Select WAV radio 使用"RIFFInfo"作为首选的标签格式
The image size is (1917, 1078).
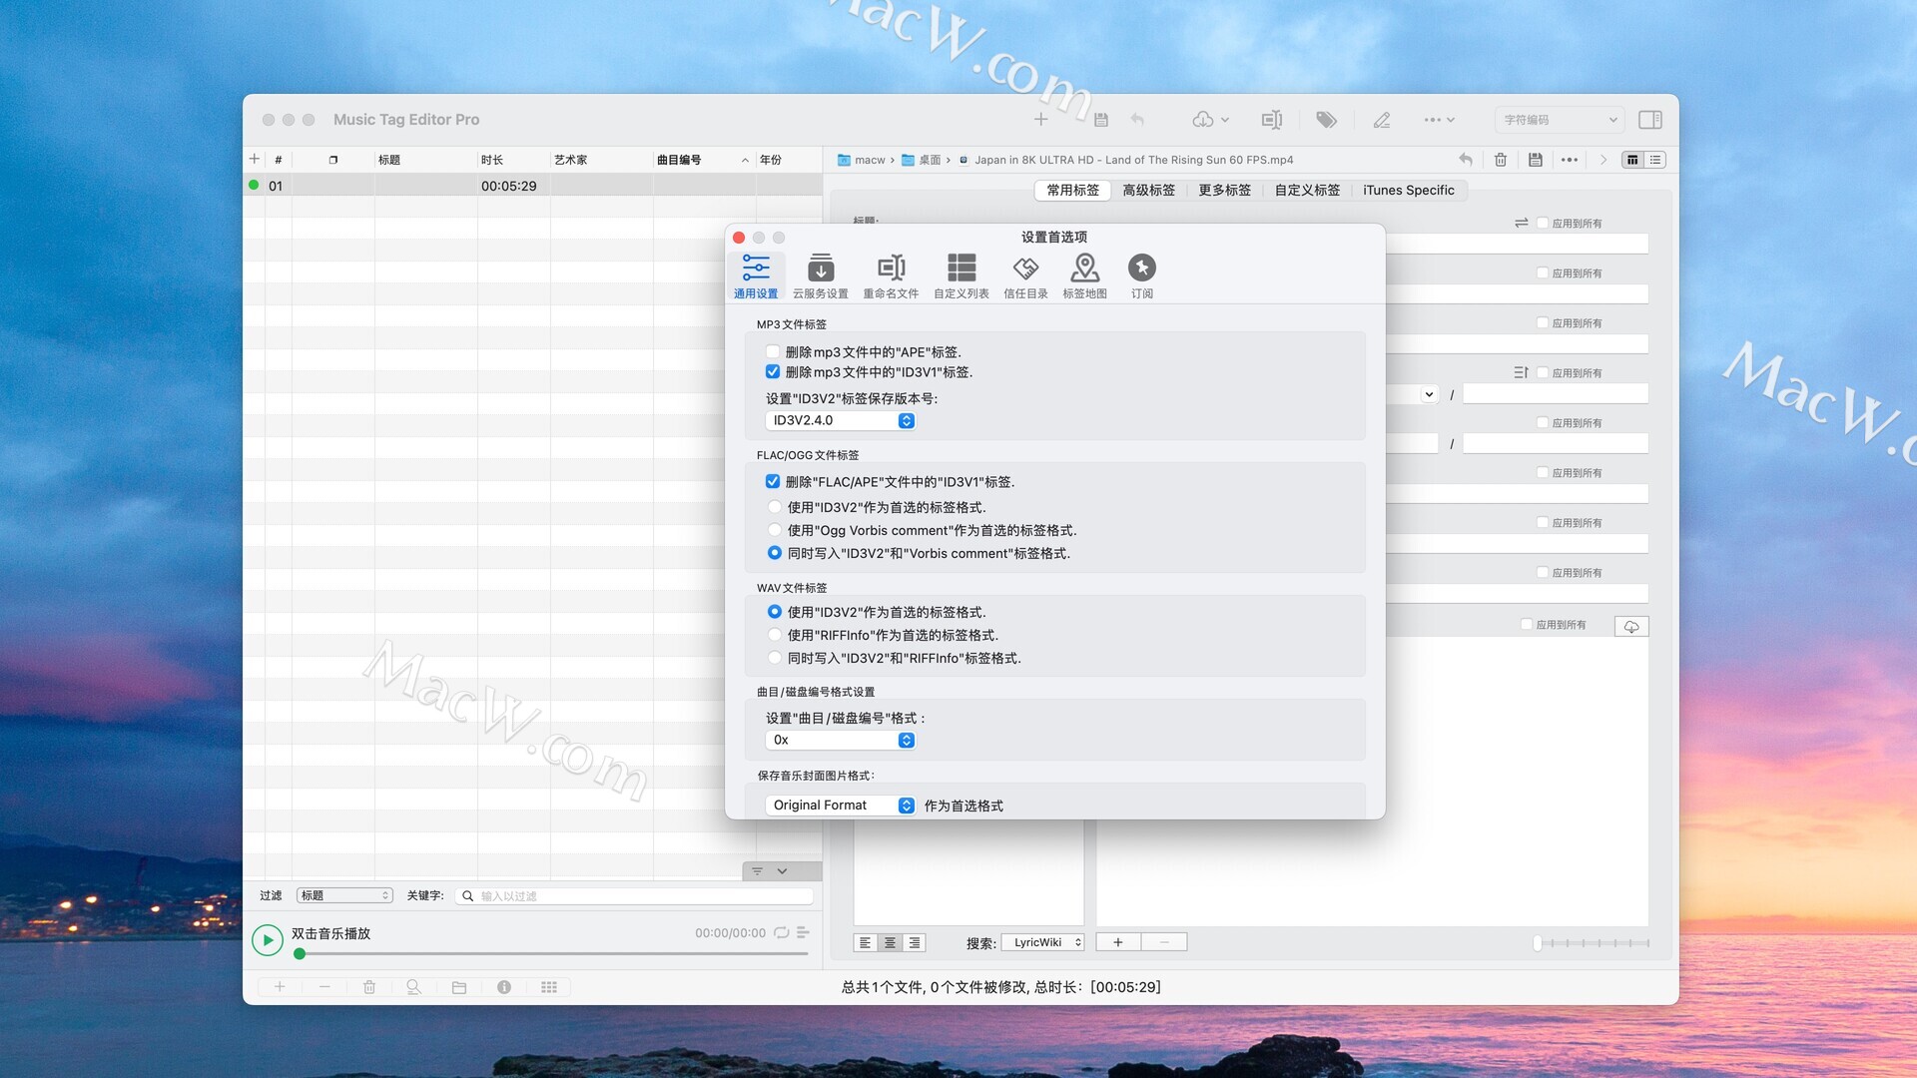point(775,635)
